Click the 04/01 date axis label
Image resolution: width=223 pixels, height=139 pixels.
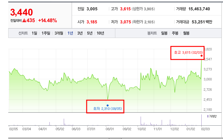coord(43,129)
